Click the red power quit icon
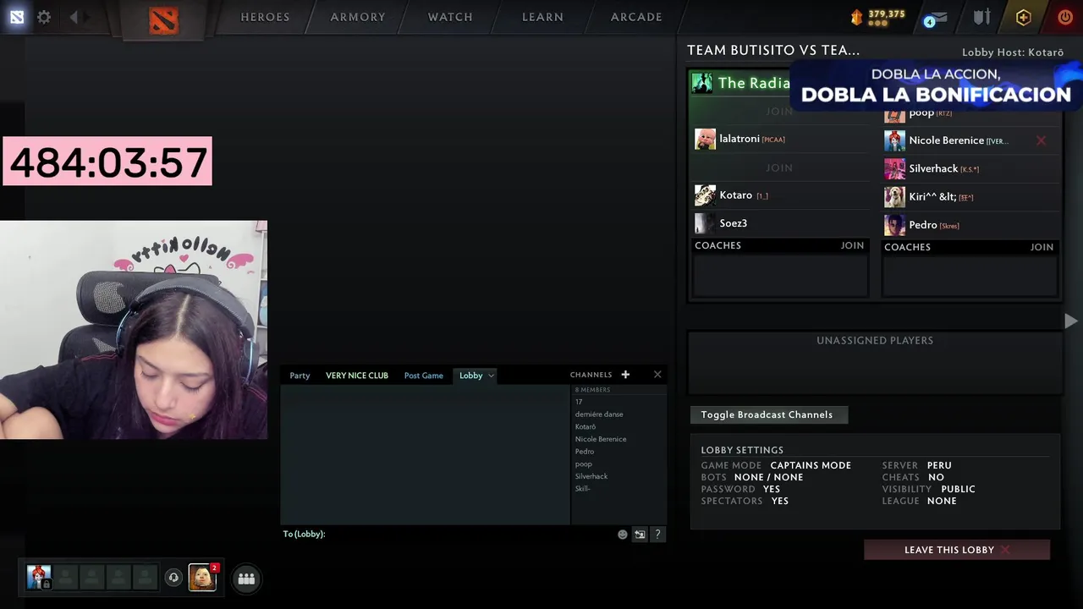 pos(1065,17)
